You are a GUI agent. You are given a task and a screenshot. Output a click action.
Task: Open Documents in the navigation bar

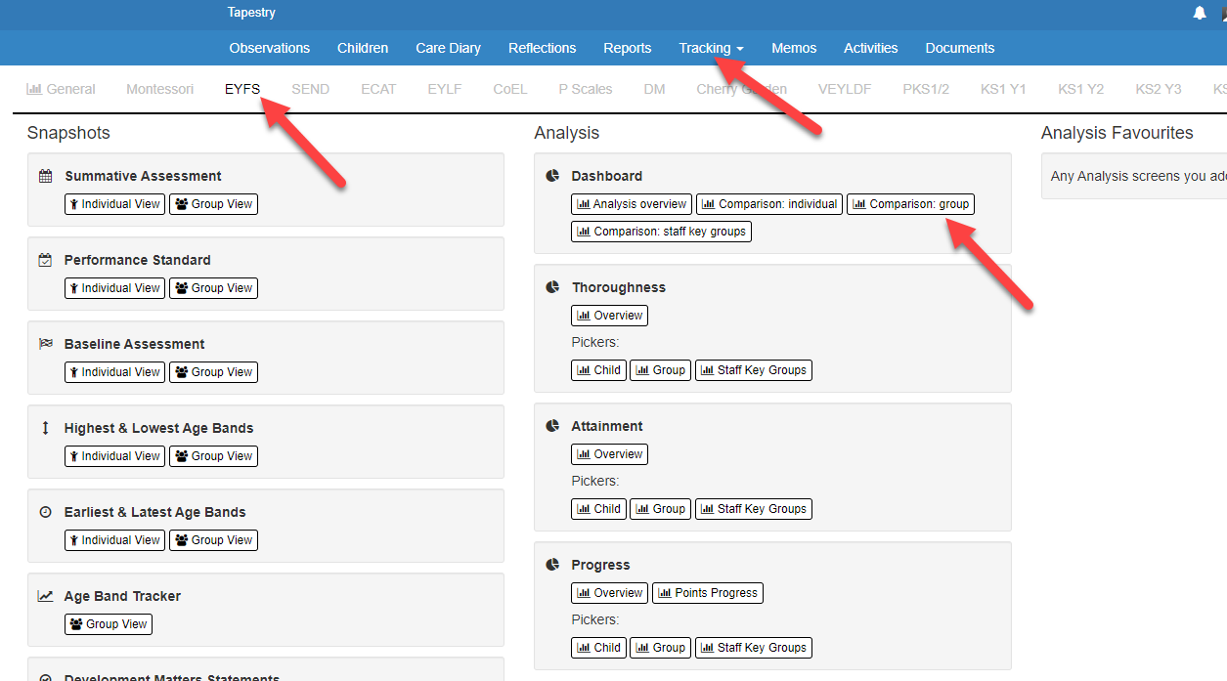click(x=960, y=48)
